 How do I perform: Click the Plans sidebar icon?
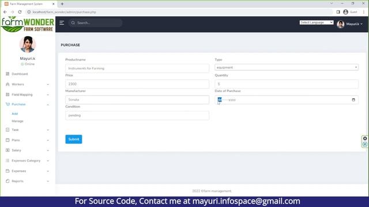coord(7,140)
